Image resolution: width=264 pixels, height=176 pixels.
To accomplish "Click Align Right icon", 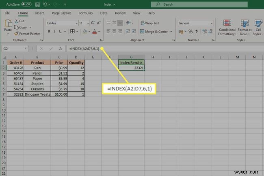I will click(x=120, y=31).
